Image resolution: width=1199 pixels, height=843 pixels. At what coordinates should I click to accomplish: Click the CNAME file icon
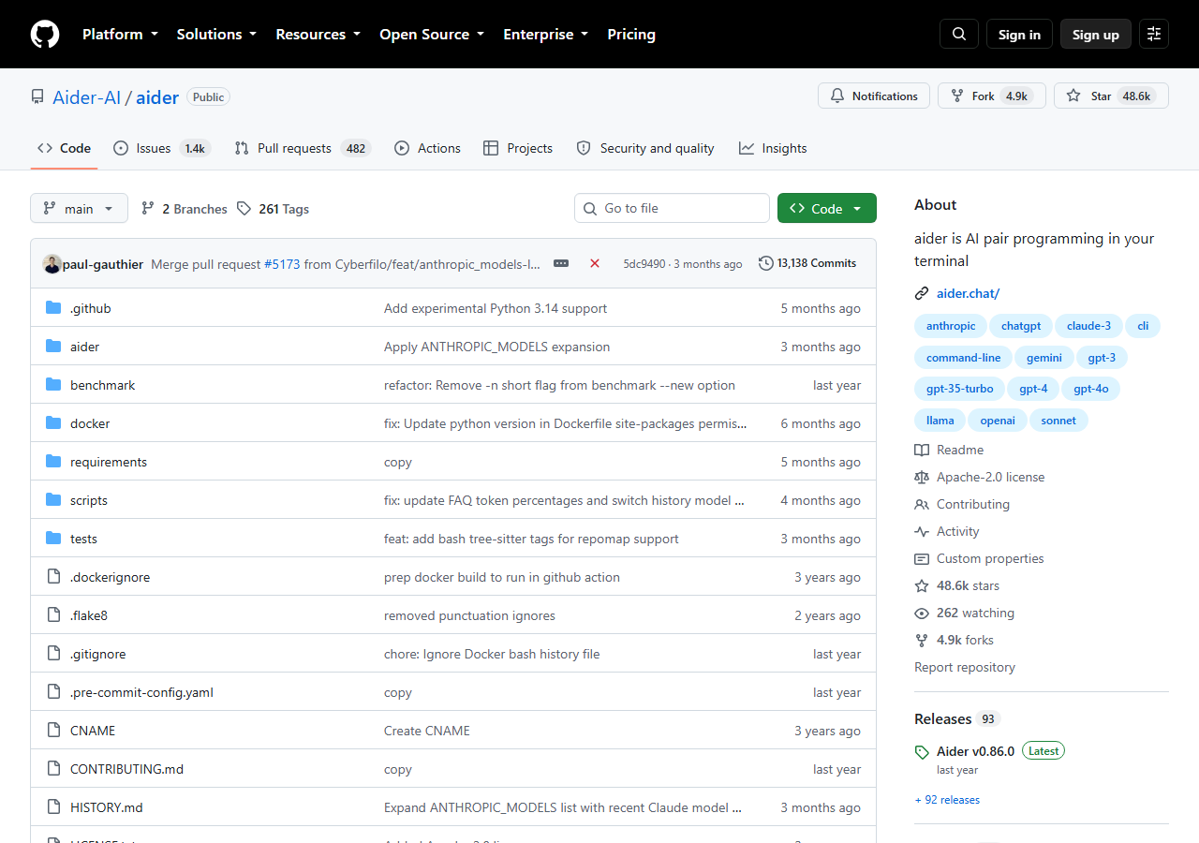tap(53, 731)
